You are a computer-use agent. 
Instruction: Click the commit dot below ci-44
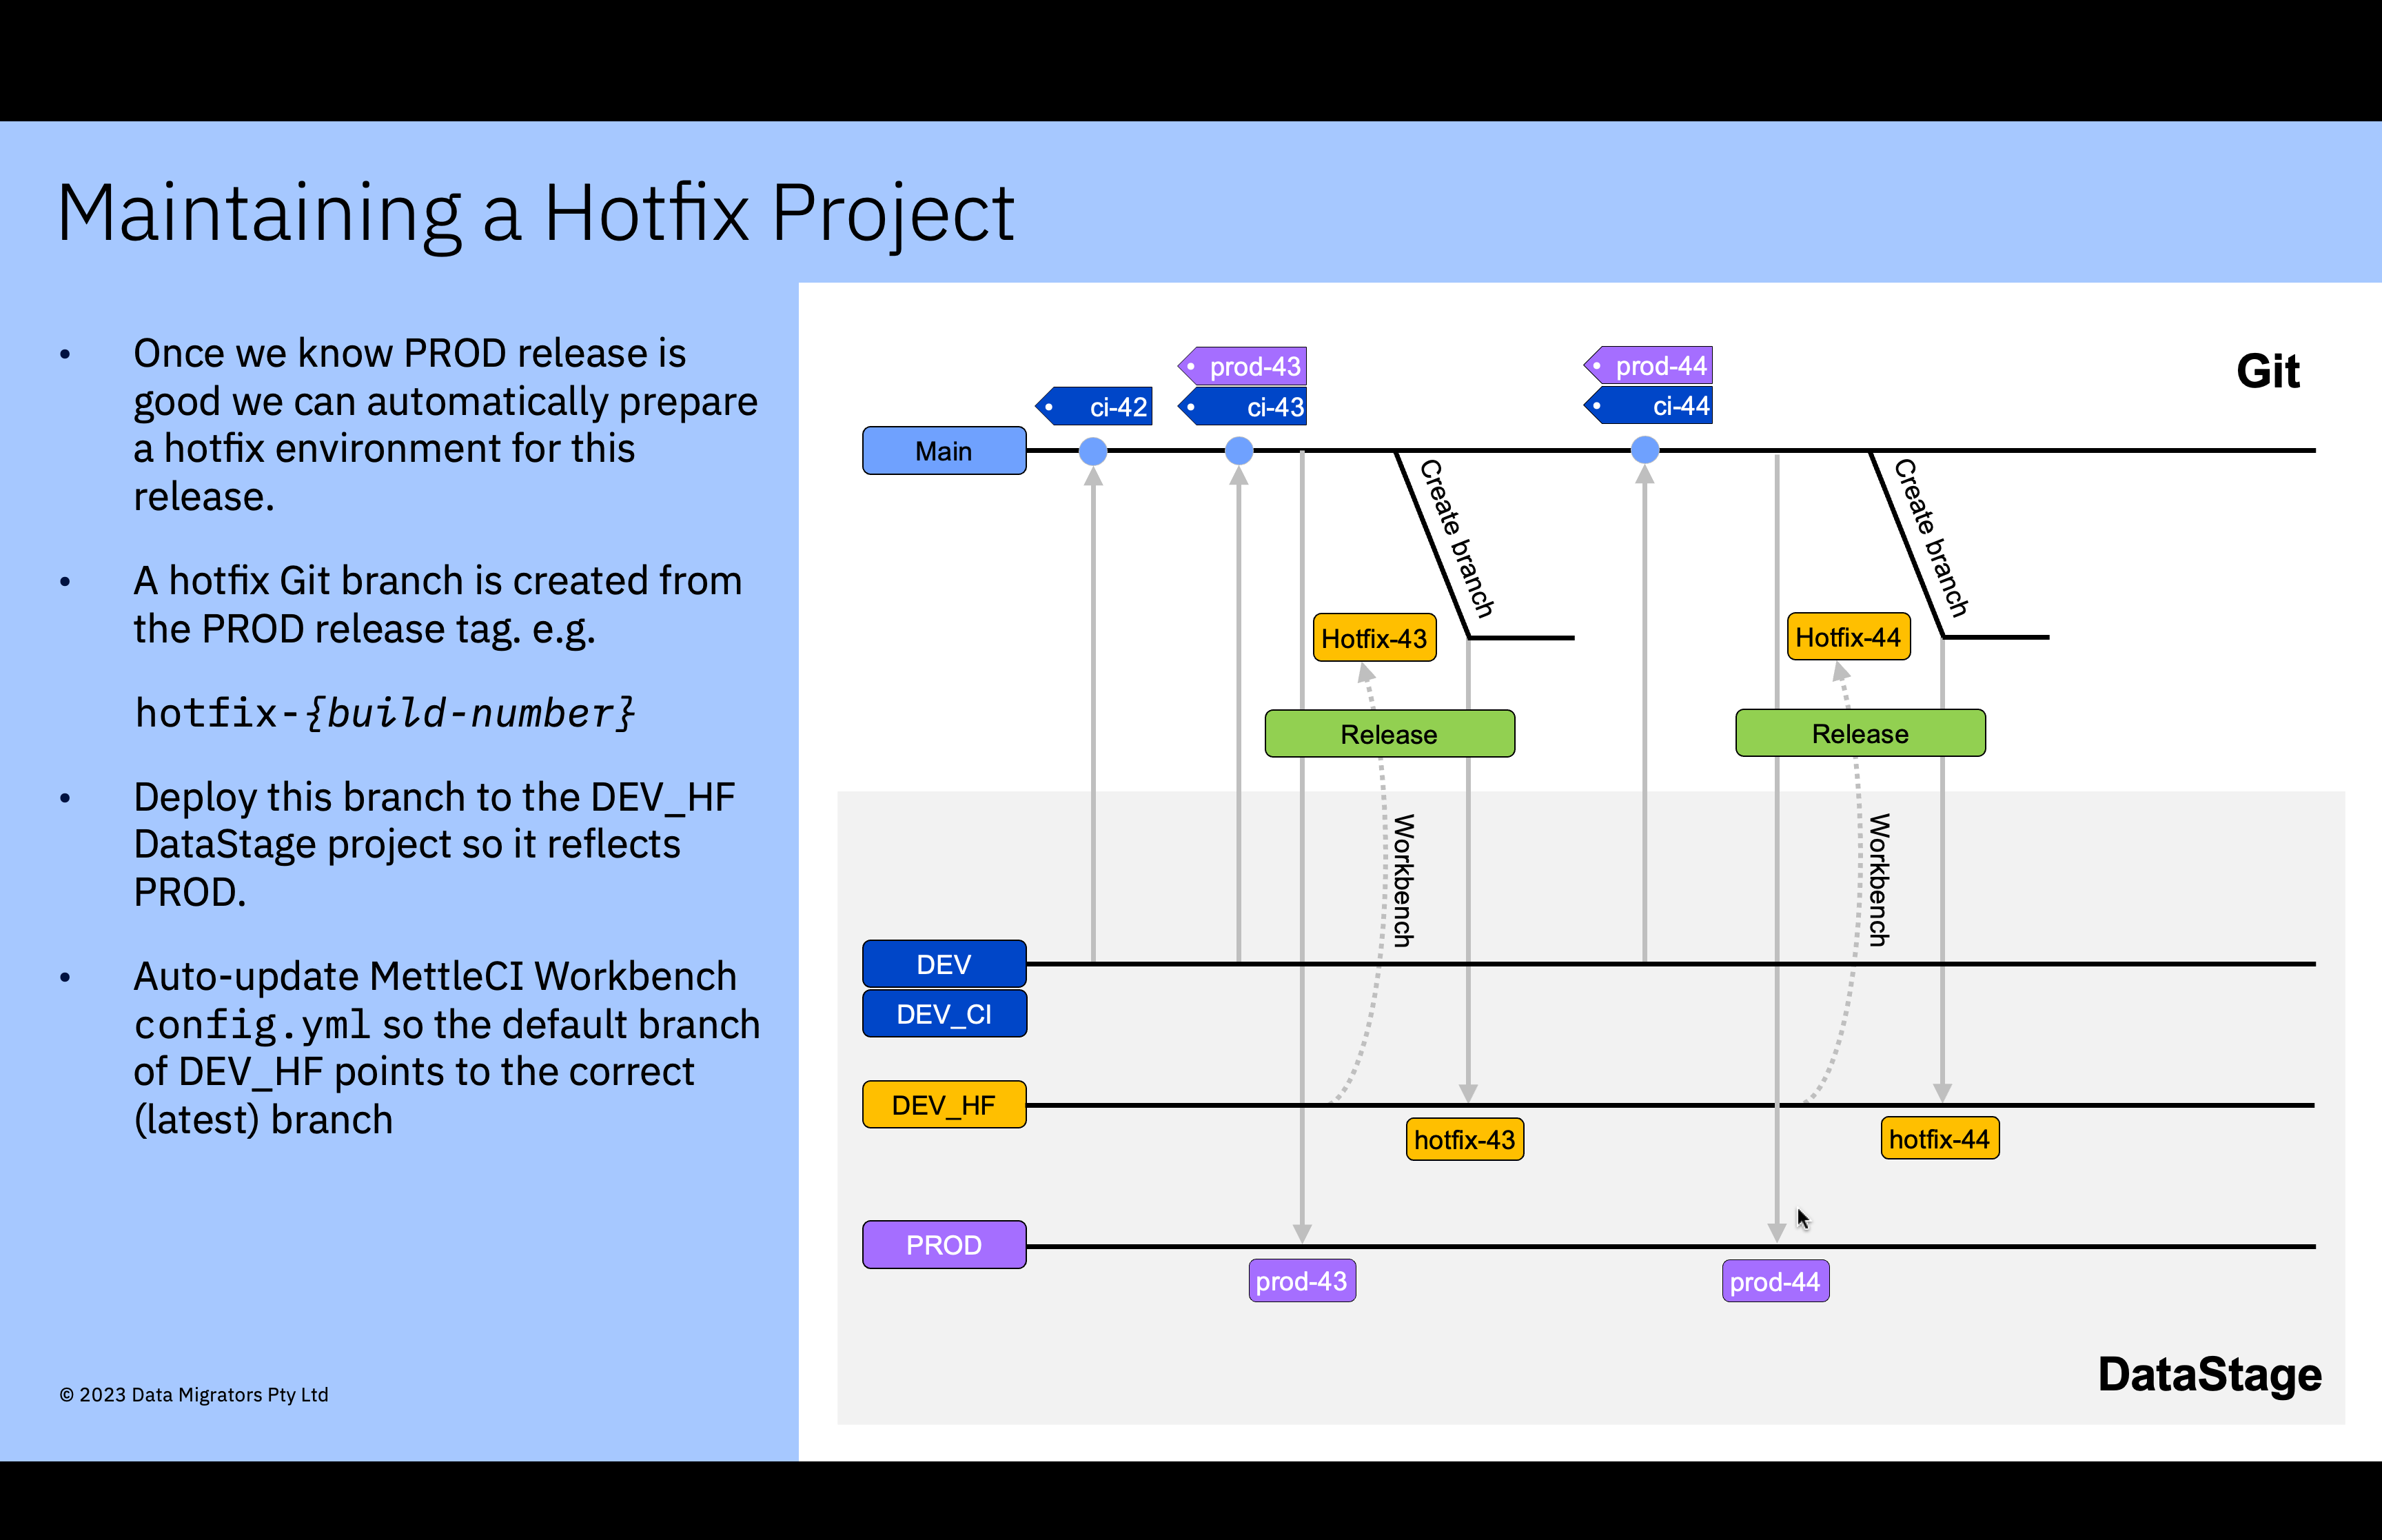(x=1645, y=450)
